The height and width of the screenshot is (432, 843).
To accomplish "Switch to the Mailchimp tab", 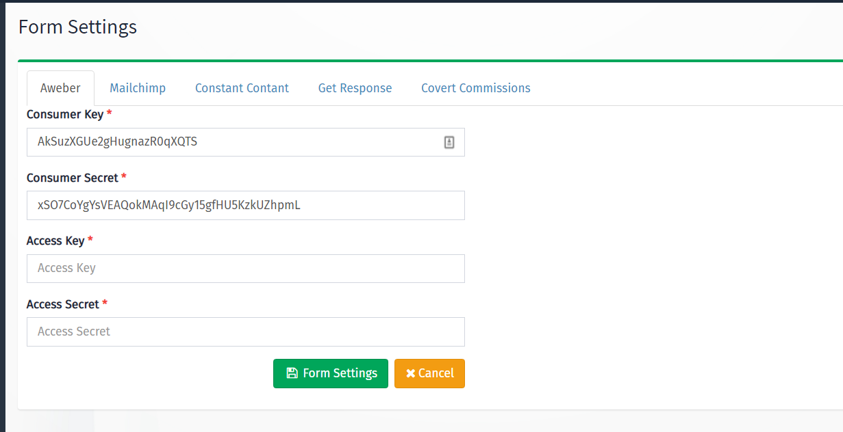I will point(138,88).
